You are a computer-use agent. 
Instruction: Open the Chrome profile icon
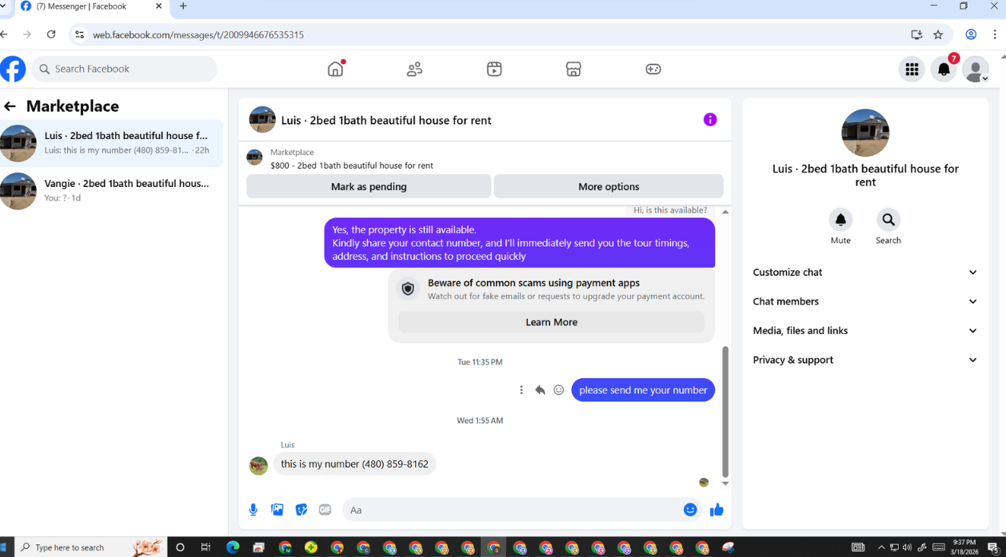(x=971, y=34)
